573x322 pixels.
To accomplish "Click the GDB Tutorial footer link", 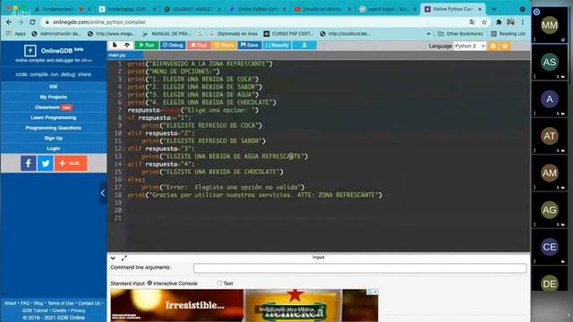I will pos(35,310).
